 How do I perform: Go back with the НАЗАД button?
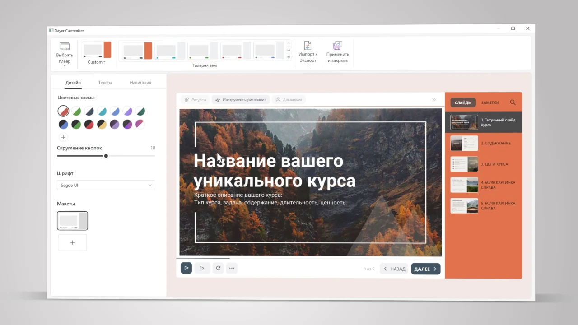tap(394, 269)
